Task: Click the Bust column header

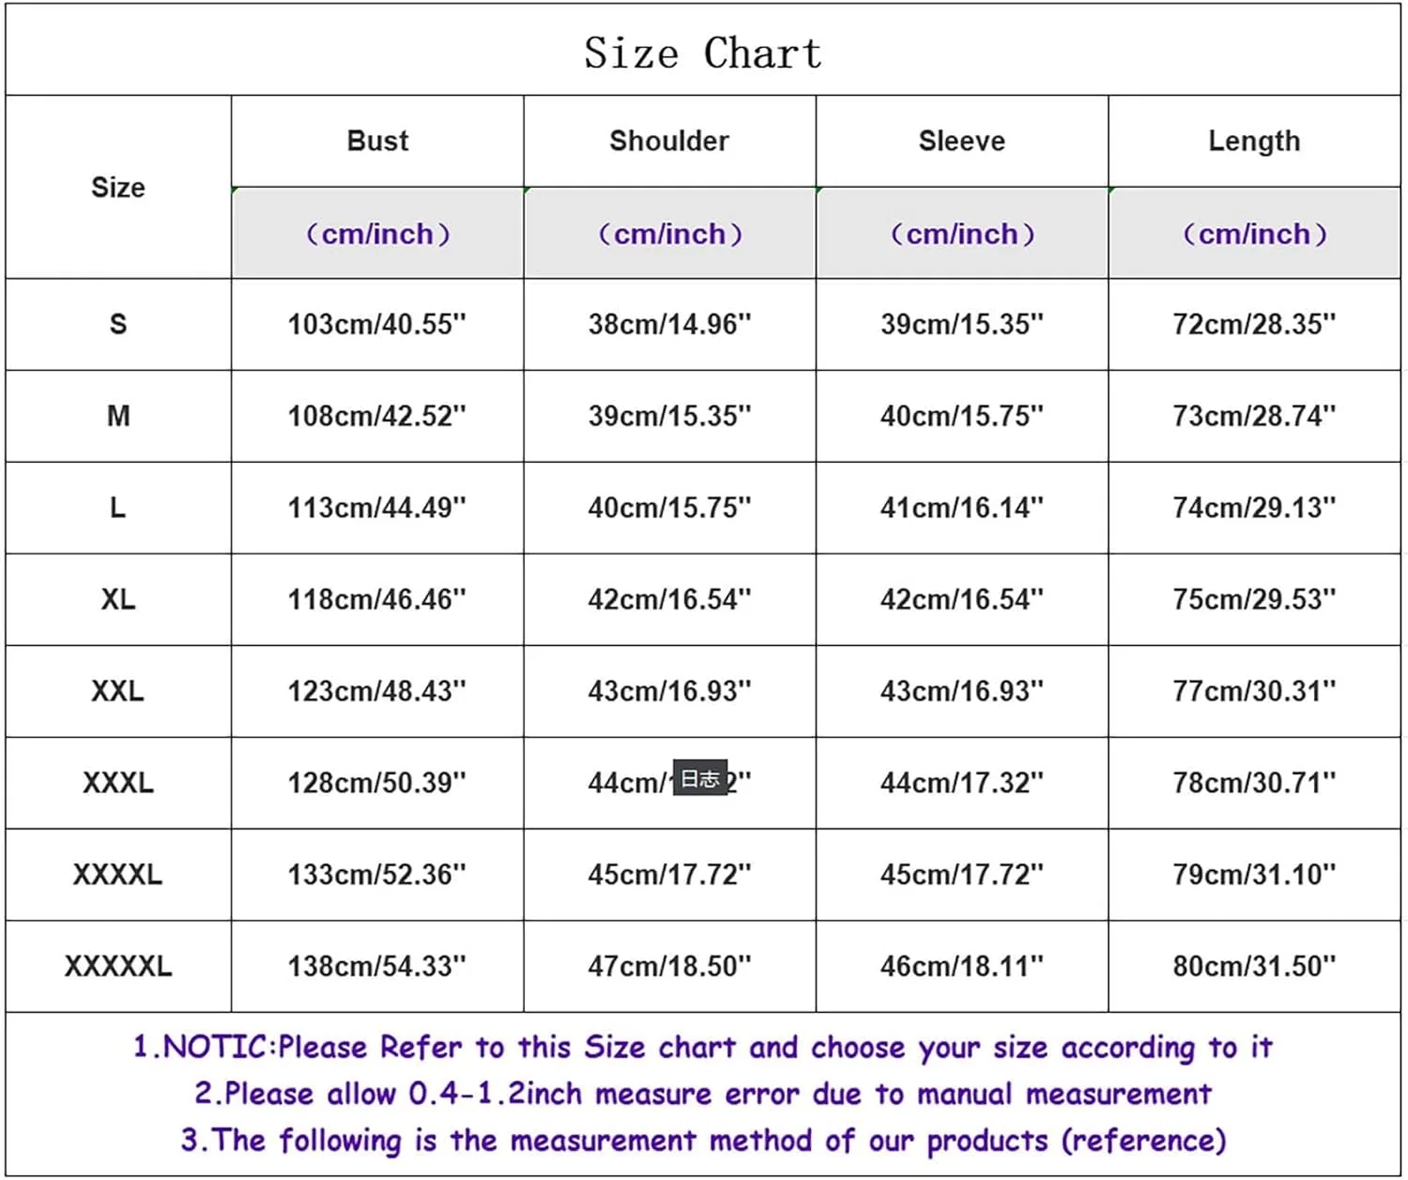Action: [x=377, y=141]
